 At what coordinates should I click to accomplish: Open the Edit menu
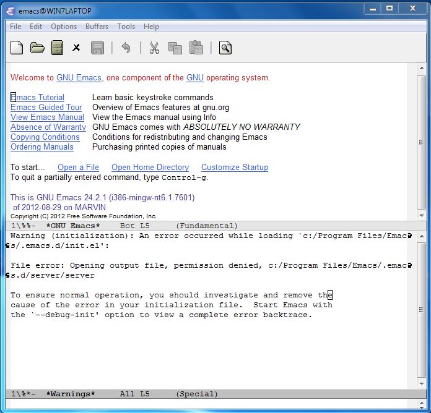click(x=36, y=27)
